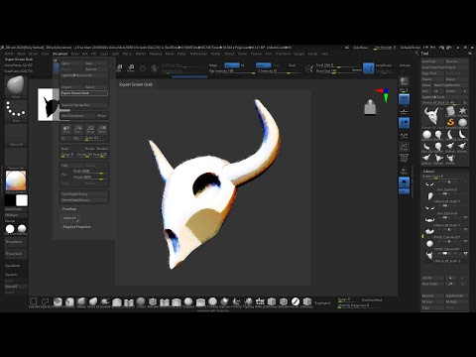Image resolution: width=476 pixels, height=357 pixels.
Task: Collapse the Subtool section header
Action: tap(428, 172)
